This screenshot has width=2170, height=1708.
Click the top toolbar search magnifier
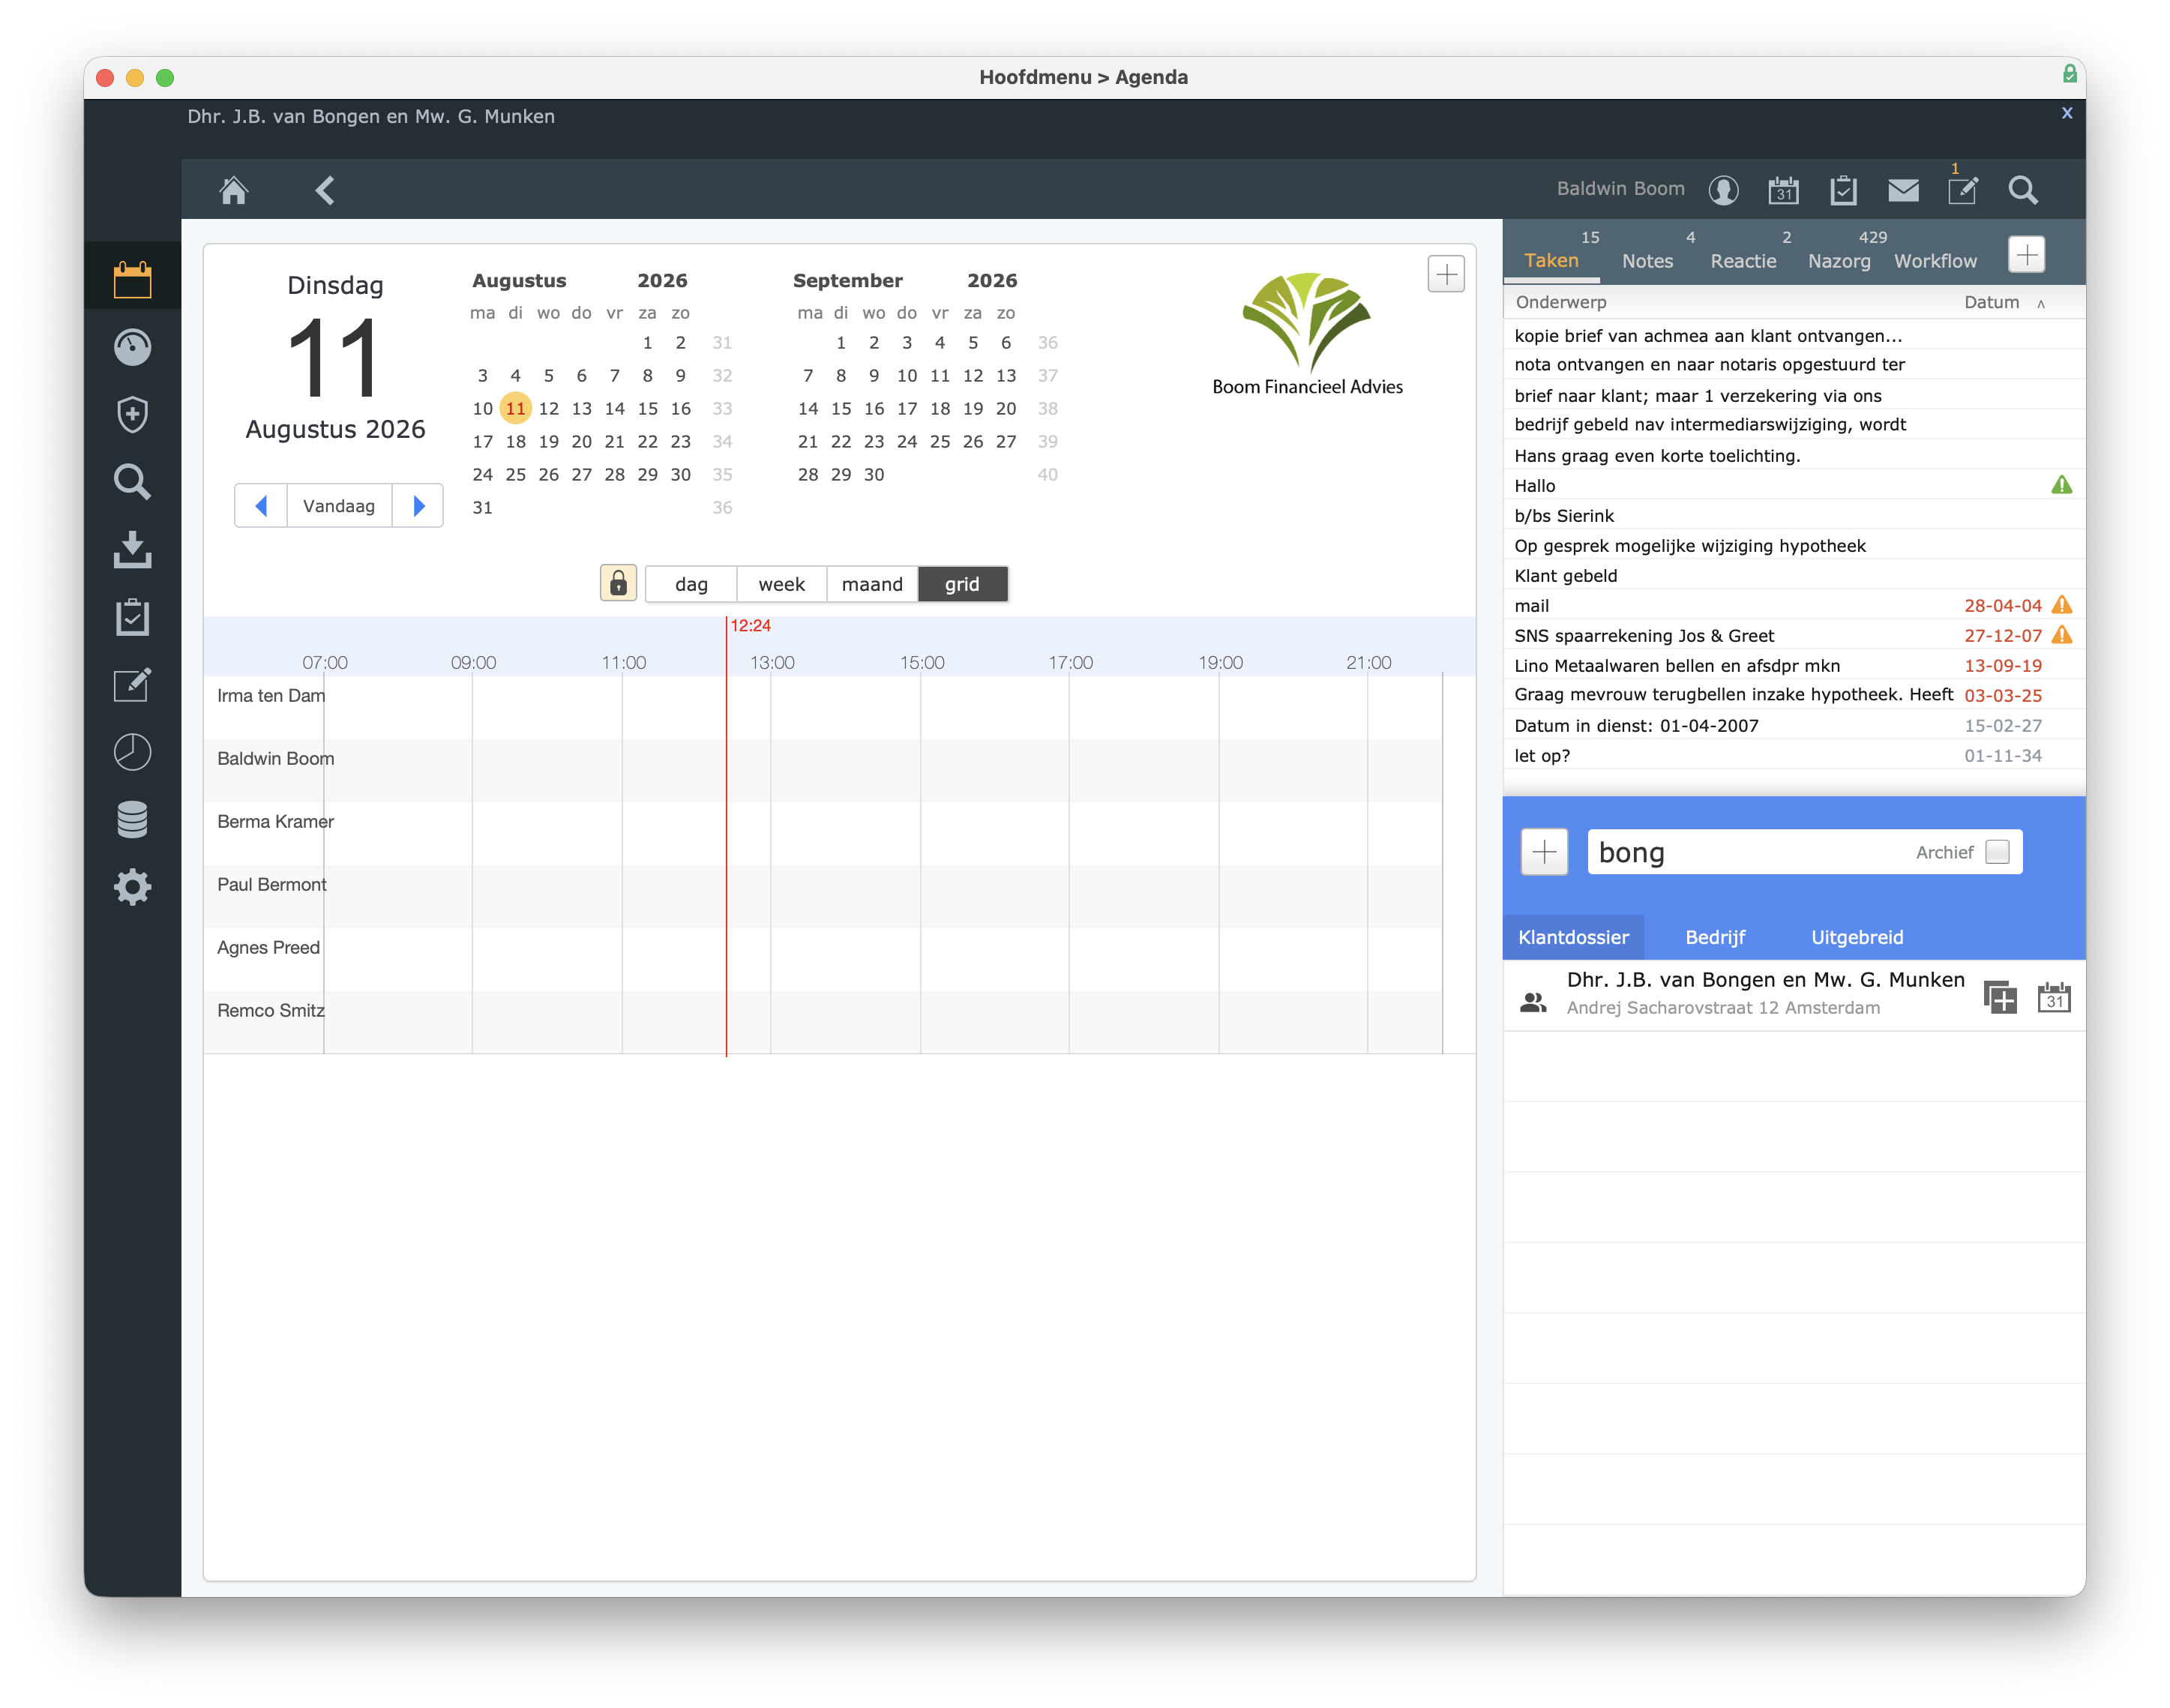point(2023,190)
